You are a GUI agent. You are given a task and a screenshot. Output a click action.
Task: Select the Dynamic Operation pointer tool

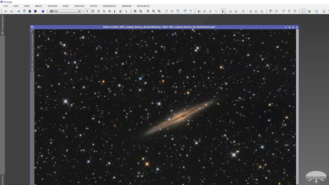[x=126, y=11]
